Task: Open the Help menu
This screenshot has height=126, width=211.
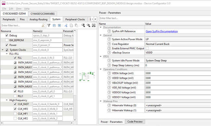Action: coord(27,9)
